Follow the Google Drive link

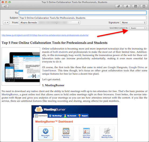click(136, 67)
